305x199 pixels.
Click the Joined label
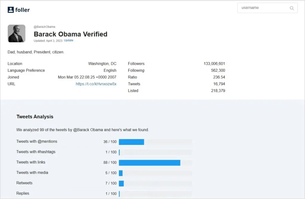[13, 77]
